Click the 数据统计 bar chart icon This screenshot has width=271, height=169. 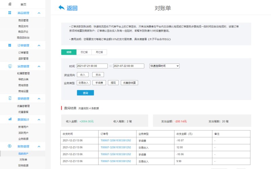tap(10, 119)
